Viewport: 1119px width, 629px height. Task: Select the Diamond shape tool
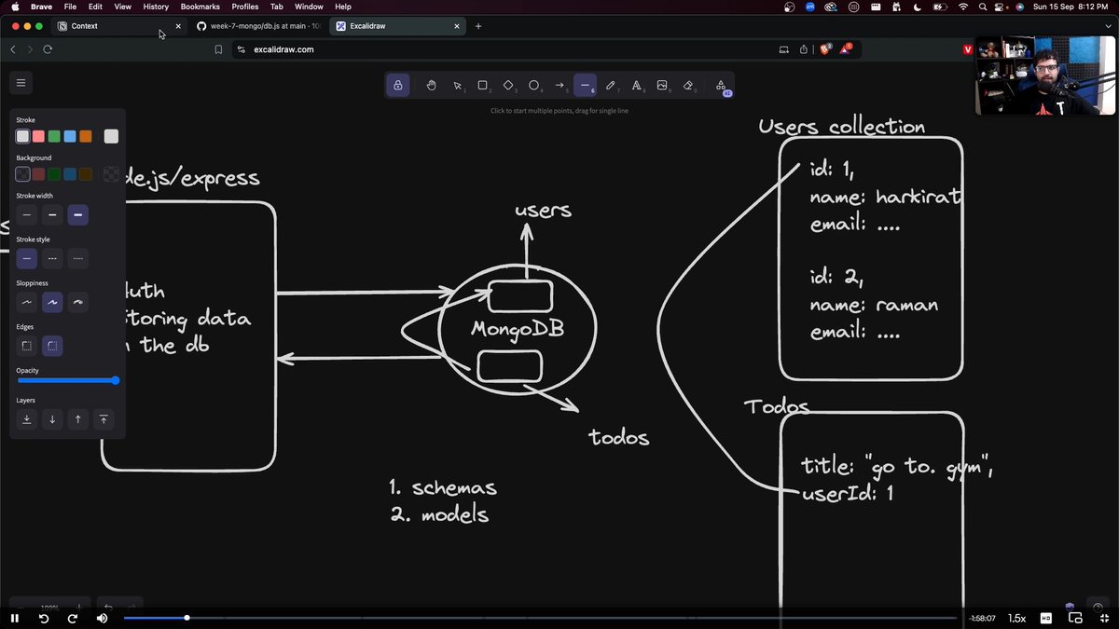[509, 86]
